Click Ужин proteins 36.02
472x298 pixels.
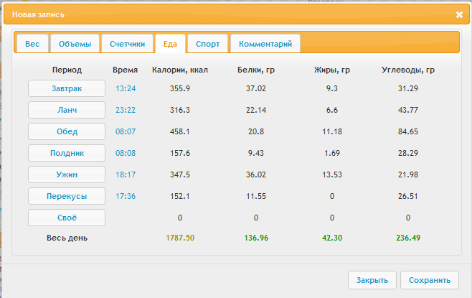[256, 174]
